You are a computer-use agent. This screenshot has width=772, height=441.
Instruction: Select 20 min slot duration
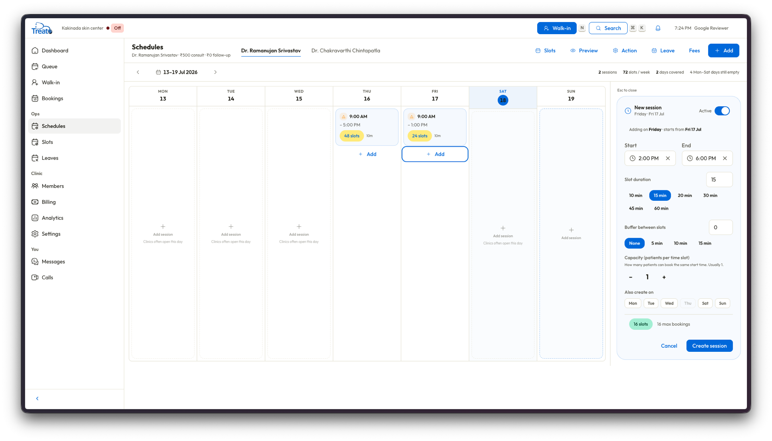(x=685, y=196)
